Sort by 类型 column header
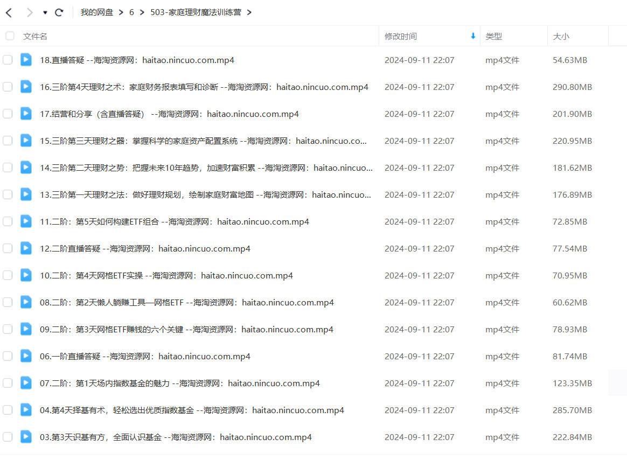This screenshot has width=627, height=460. coord(493,37)
